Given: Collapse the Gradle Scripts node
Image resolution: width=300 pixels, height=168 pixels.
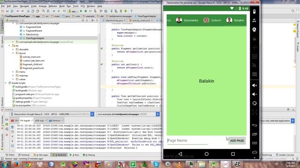Looking at the screenshot, I should [6, 83].
